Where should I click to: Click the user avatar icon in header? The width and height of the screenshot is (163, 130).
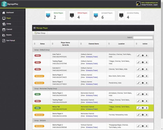(138, 4)
